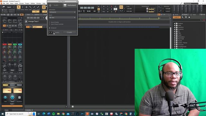Open the Instrument dropdown
Viewport: 206px width, 116px height.
coord(62,12)
